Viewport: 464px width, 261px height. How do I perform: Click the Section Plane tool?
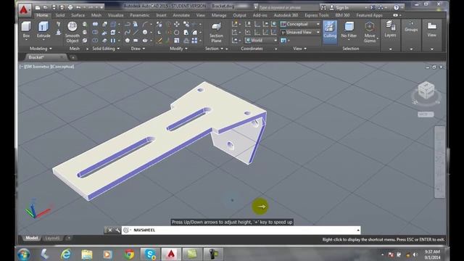(216, 32)
